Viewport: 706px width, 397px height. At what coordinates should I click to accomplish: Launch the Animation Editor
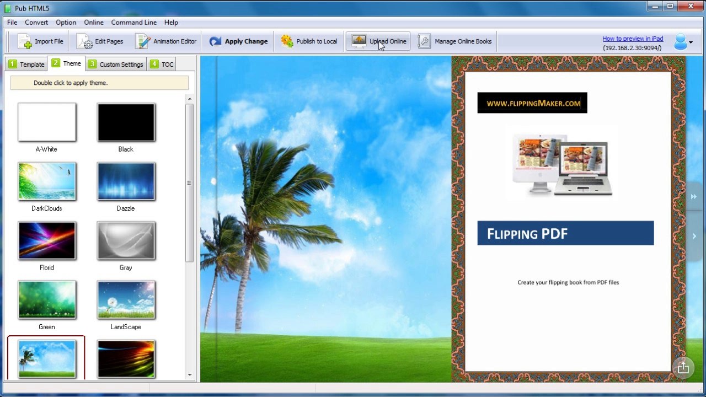point(166,41)
